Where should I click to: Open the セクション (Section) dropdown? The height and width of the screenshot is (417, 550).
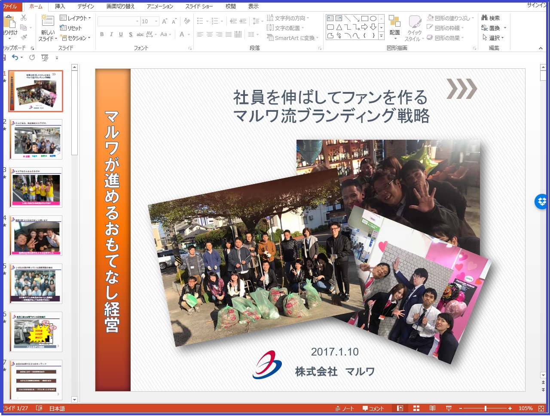tap(76, 38)
